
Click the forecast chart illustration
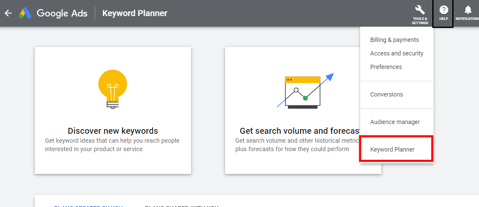[x=305, y=91]
